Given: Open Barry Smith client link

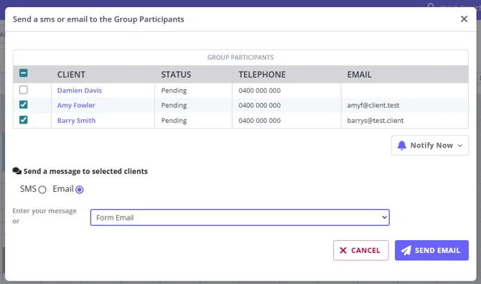Looking at the screenshot, I should [x=76, y=121].
